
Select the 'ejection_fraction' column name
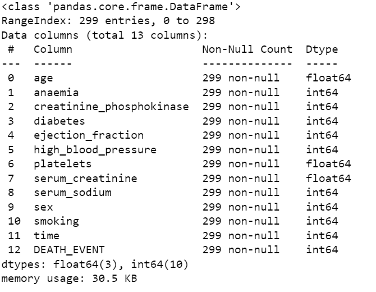click(88, 135)
